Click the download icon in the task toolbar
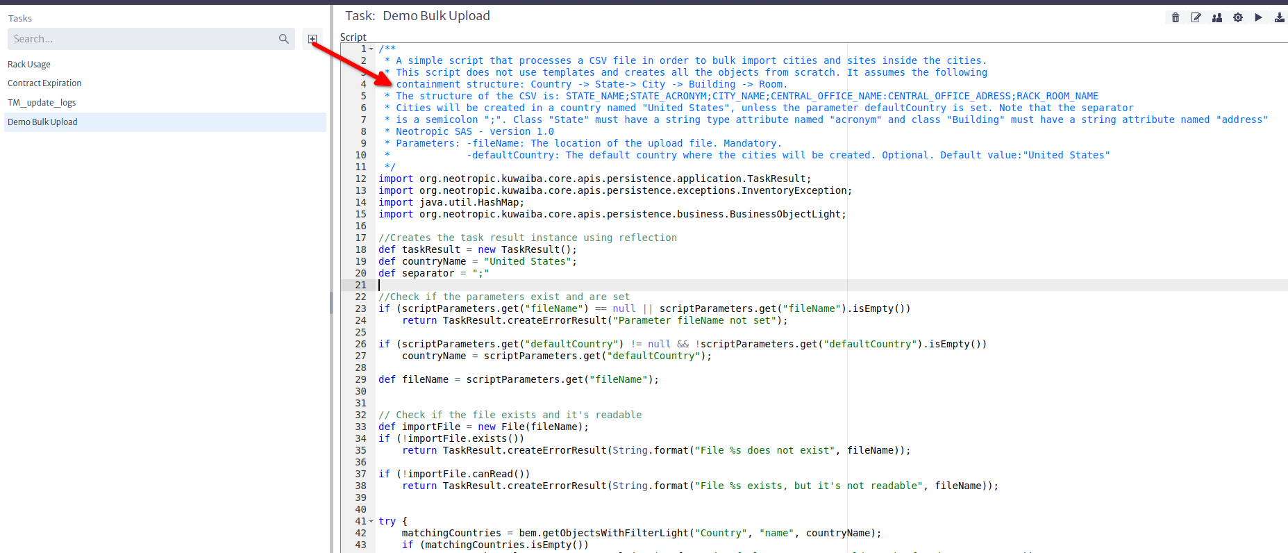Viewport: 1288px width, 553px height. (1279, 17)
